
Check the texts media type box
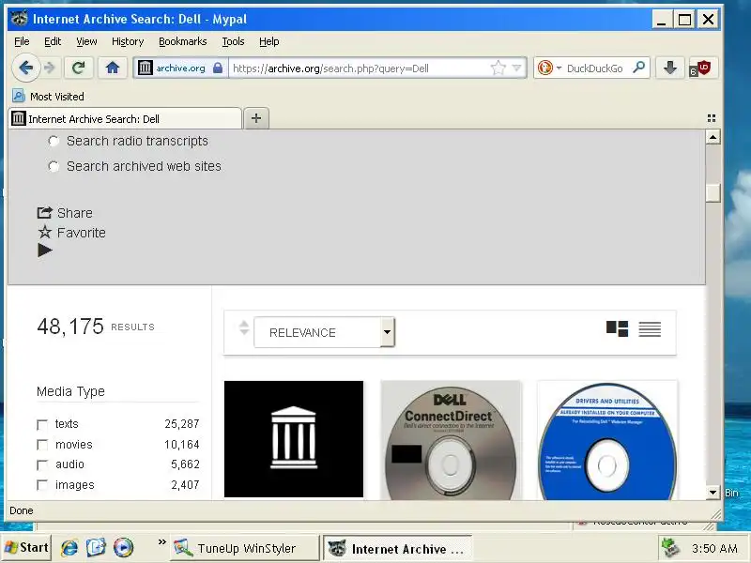[x=42, y=425]
